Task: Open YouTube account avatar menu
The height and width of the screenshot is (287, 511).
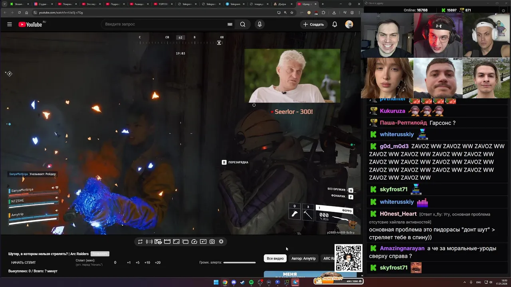Action: pyautogui.click(x=349, y=24)
